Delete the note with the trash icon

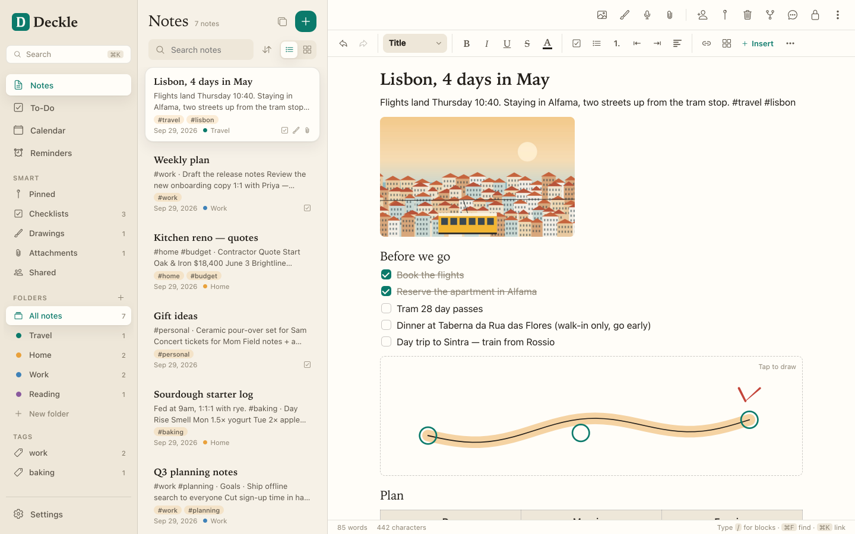(748, 15)
